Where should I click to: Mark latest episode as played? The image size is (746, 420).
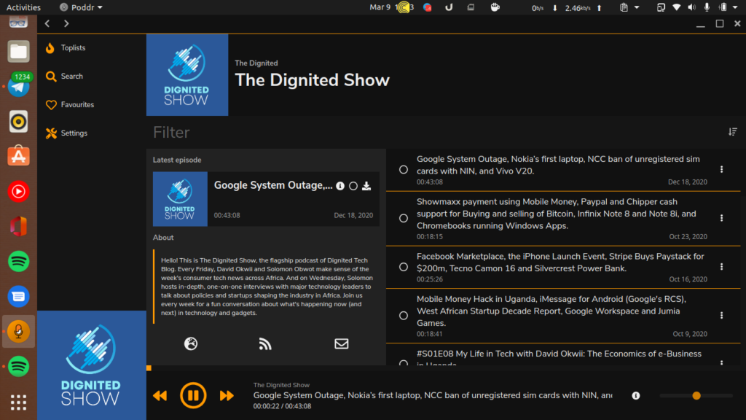[x=353, y=186]
